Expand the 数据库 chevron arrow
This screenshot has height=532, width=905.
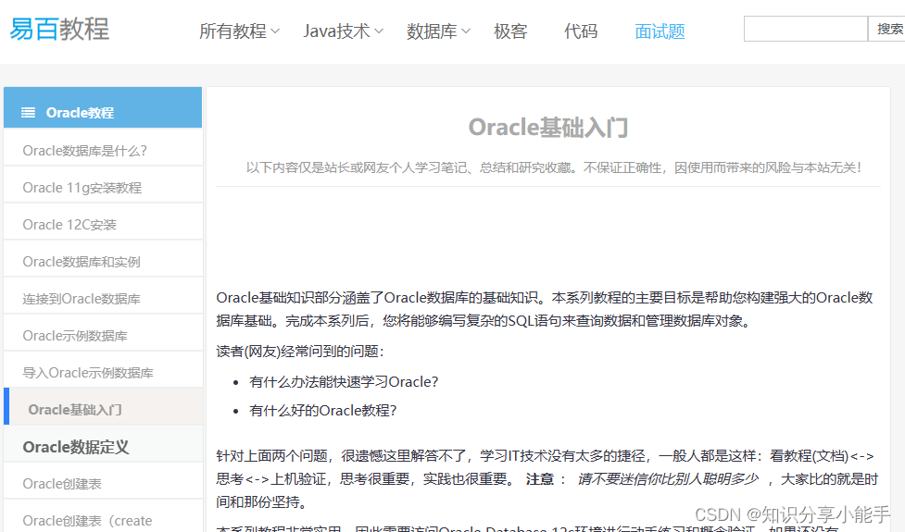[466, 31]
